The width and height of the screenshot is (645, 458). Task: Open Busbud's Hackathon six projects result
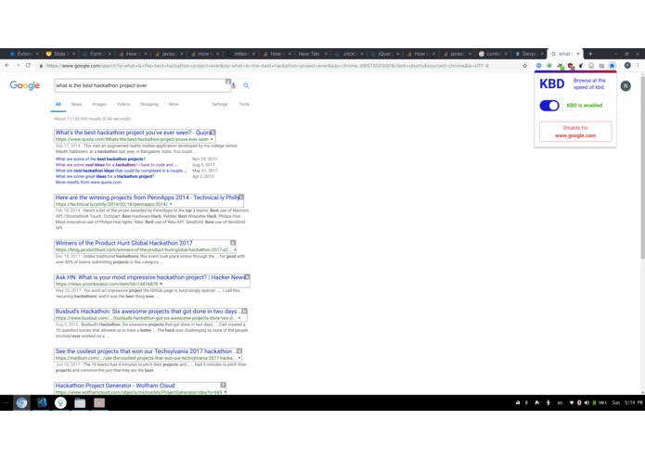click(148, 312)
